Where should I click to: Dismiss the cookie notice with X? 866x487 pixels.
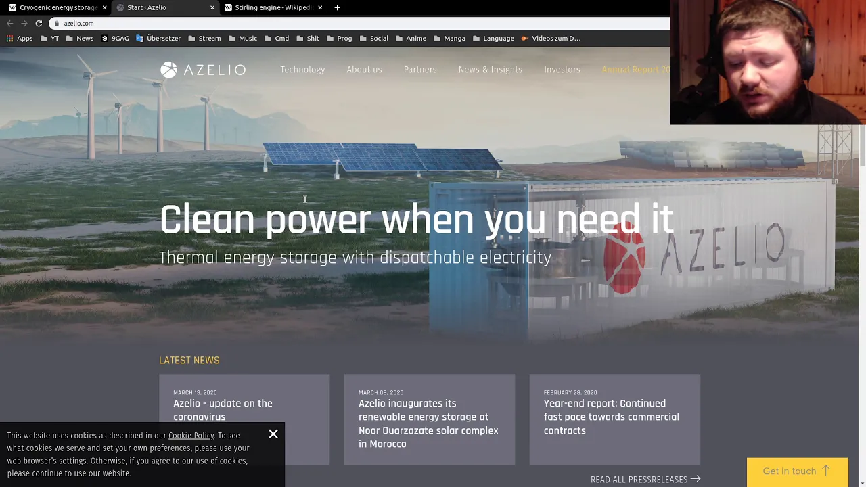point(273,434)
